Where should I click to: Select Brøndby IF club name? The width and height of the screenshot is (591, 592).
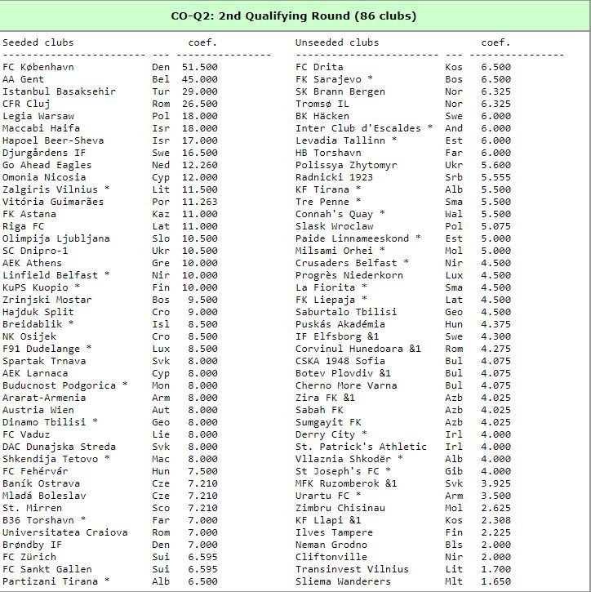(32, 545)
